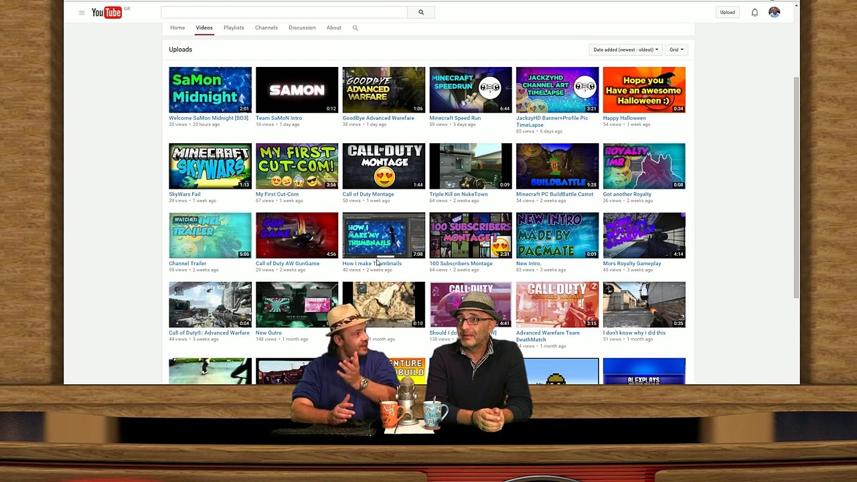Switch to the Home tab
857x482 pixels.
[x=177, y=28]
